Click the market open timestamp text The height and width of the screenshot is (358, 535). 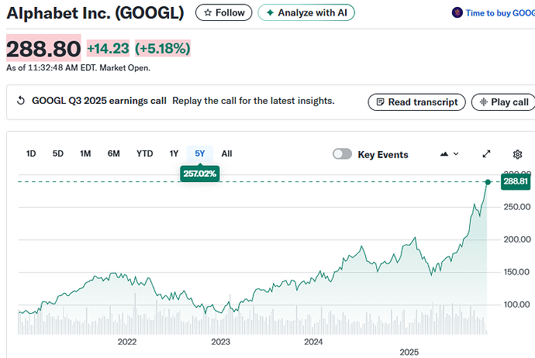[78, 68]
